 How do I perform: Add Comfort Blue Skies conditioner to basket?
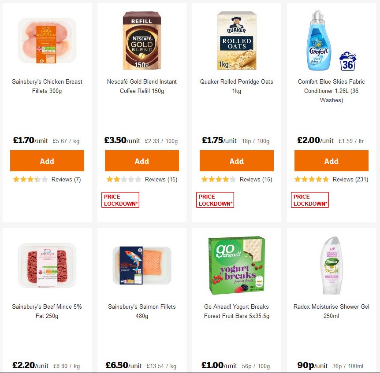pyautogui.click(x=331, y=161)
